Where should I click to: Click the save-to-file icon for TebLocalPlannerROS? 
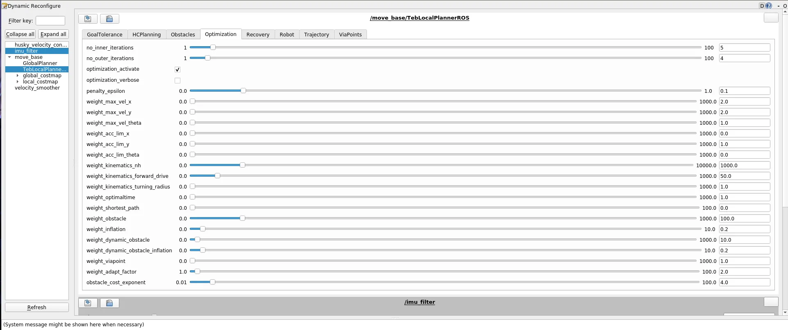pyautogui.click(x=109, y=19)
